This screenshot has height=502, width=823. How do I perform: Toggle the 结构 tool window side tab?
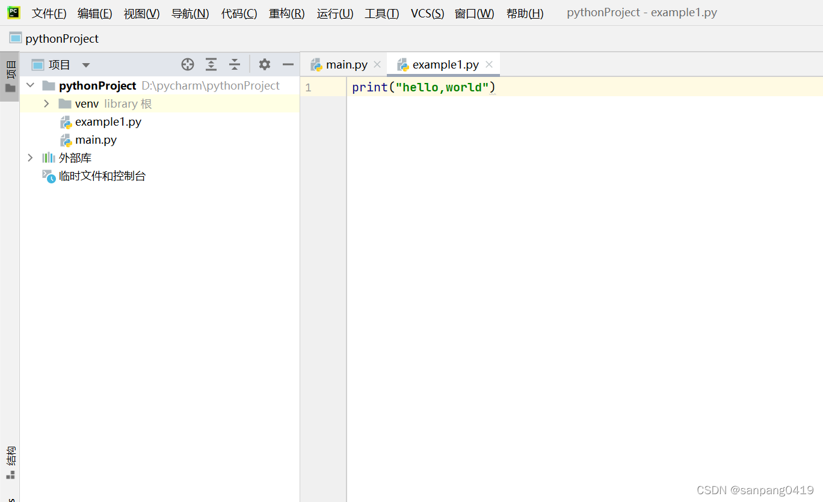[10, 463]
